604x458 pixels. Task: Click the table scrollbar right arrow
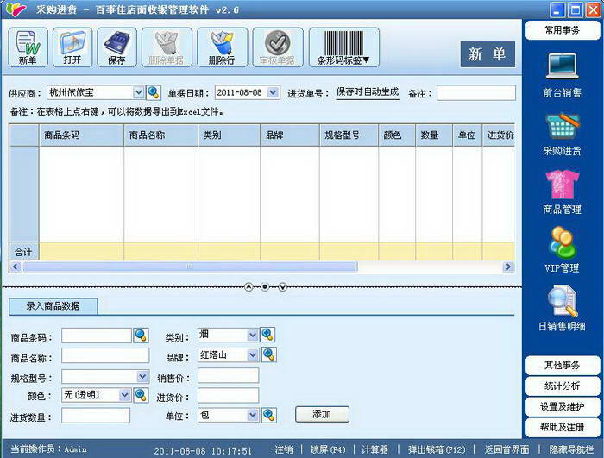pyautogui.click(x=508, y=267)
